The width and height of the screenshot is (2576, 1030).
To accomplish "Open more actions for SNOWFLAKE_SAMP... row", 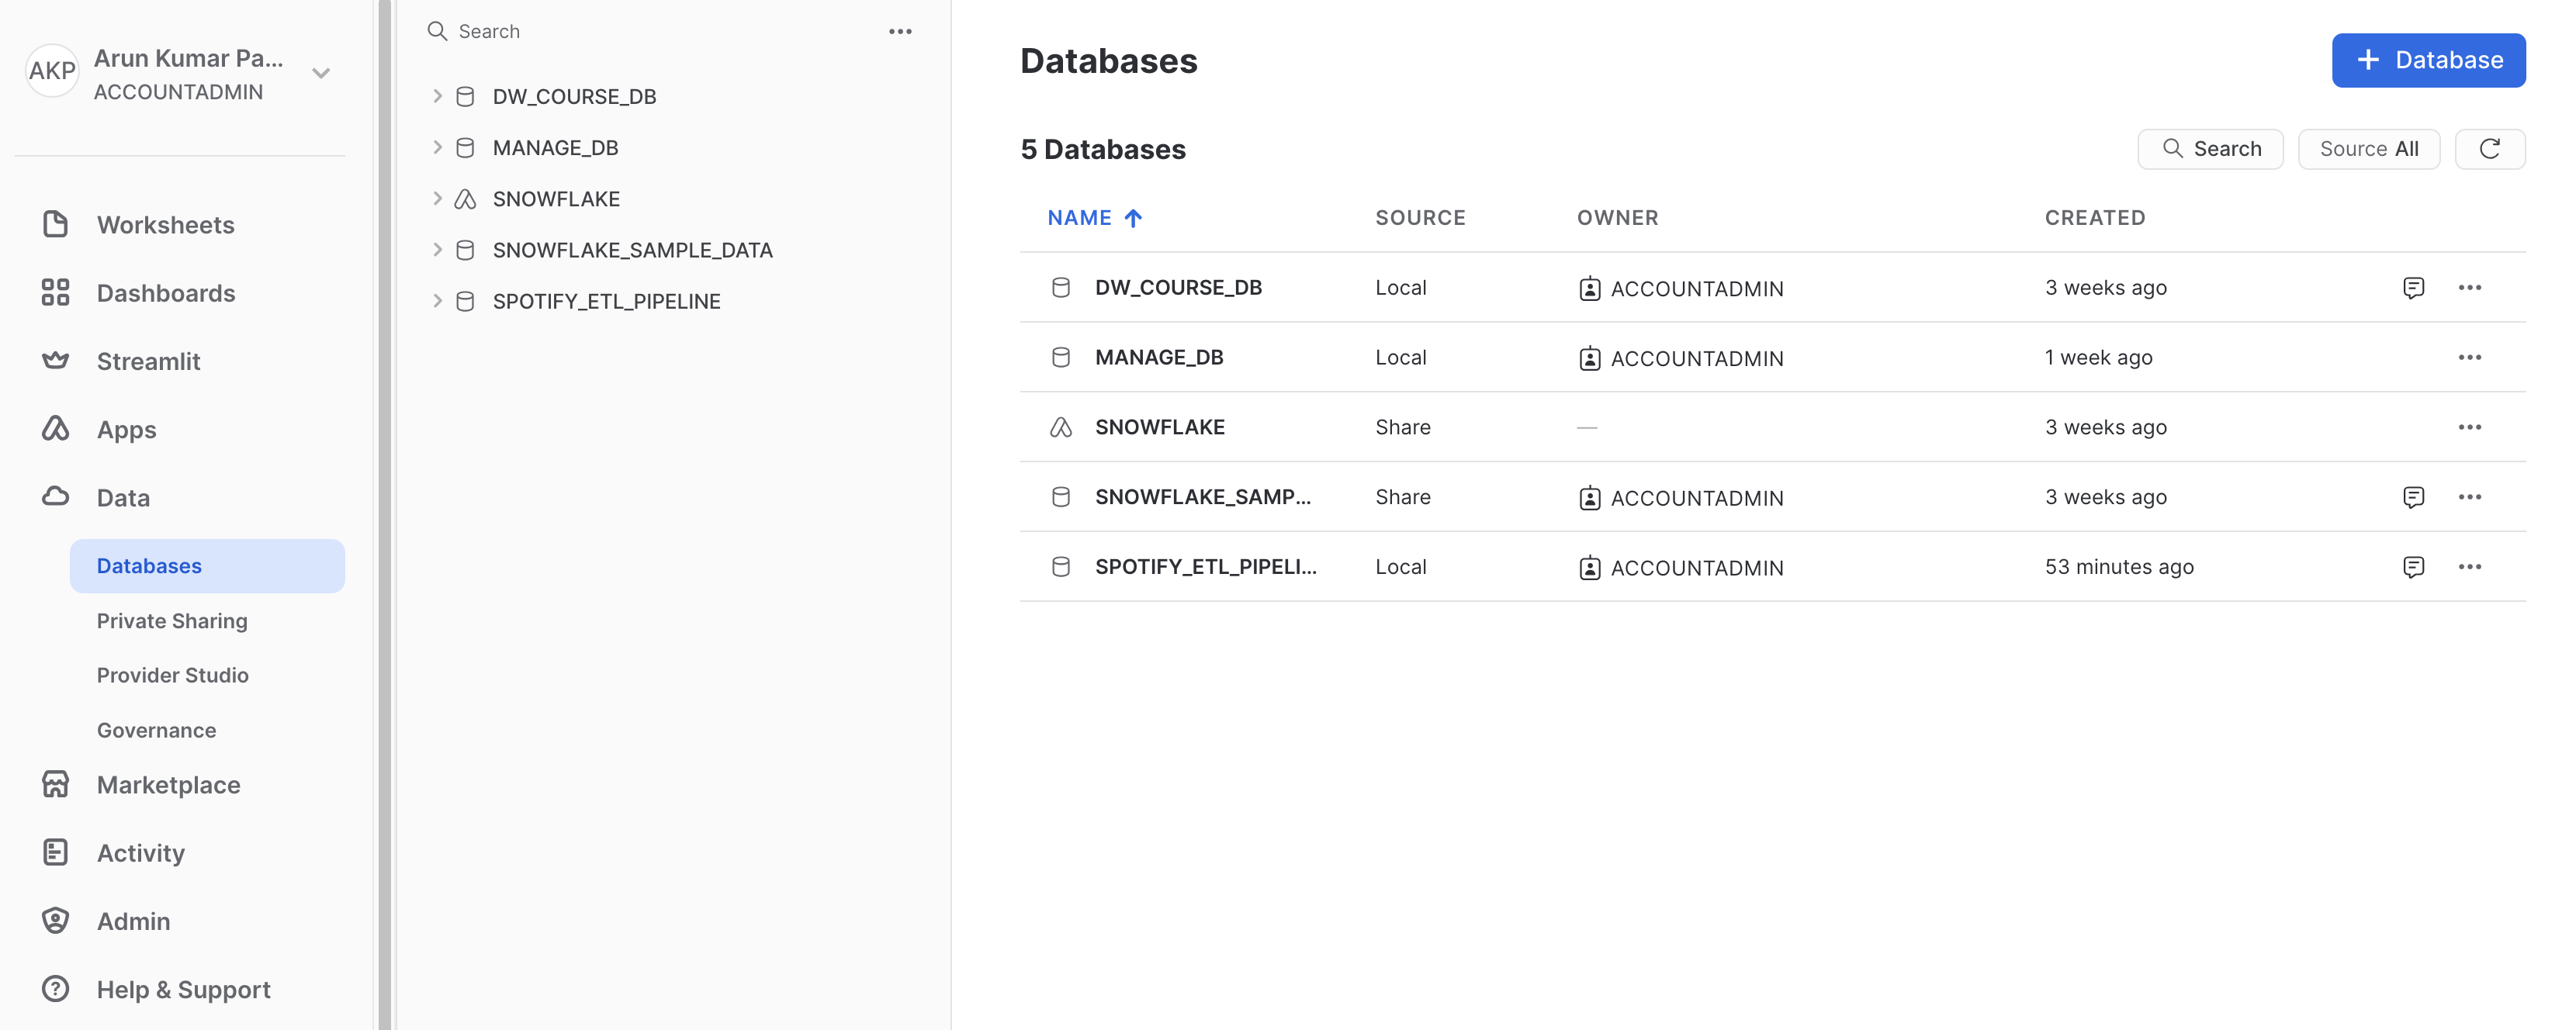I will point(2469,496).
